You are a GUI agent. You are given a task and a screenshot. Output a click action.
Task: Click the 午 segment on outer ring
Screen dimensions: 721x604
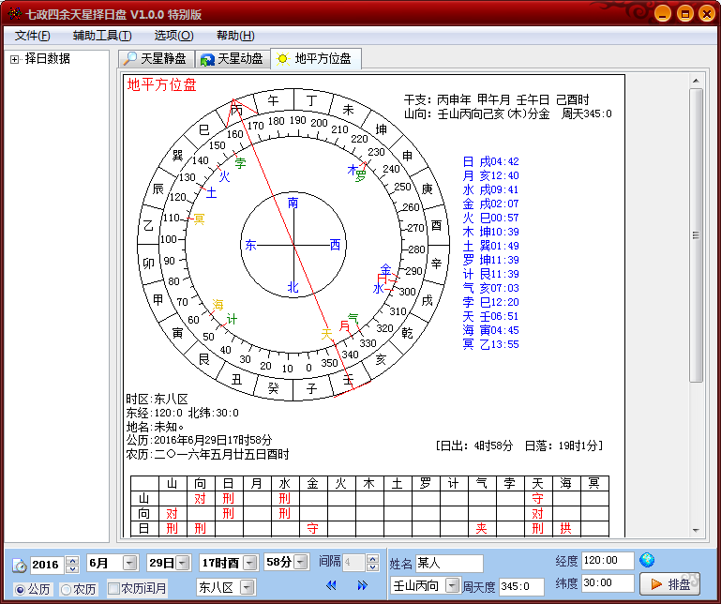click(273, 99)
